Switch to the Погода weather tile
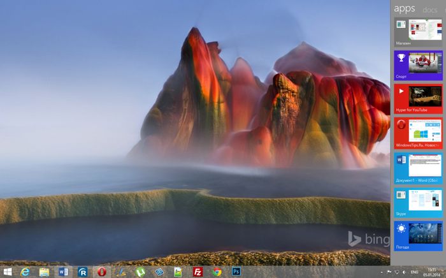446x278 pixels. coord(418,235)
